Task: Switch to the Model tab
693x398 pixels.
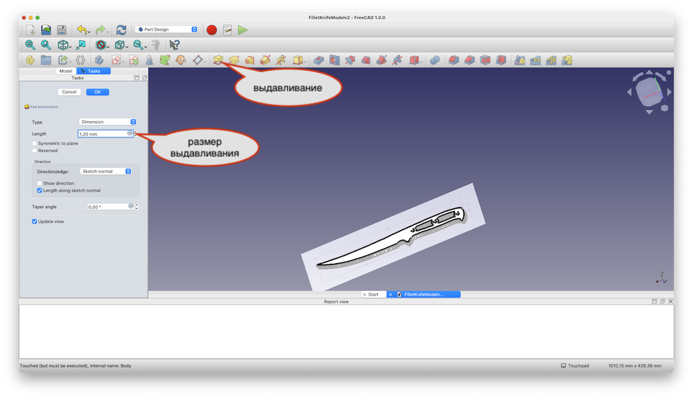Action: [x=65, y=71]
